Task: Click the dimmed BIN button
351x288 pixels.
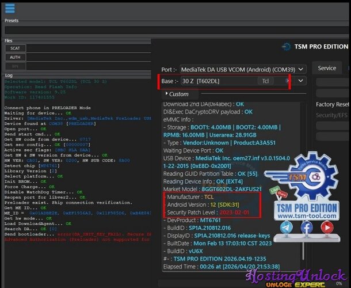Action: (15, 66)
